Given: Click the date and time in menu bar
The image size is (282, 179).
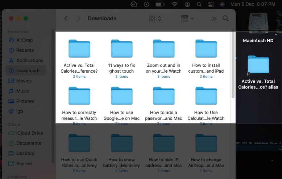Looking at the screenshot, I should pyautogui.click(x=253, y=4).
